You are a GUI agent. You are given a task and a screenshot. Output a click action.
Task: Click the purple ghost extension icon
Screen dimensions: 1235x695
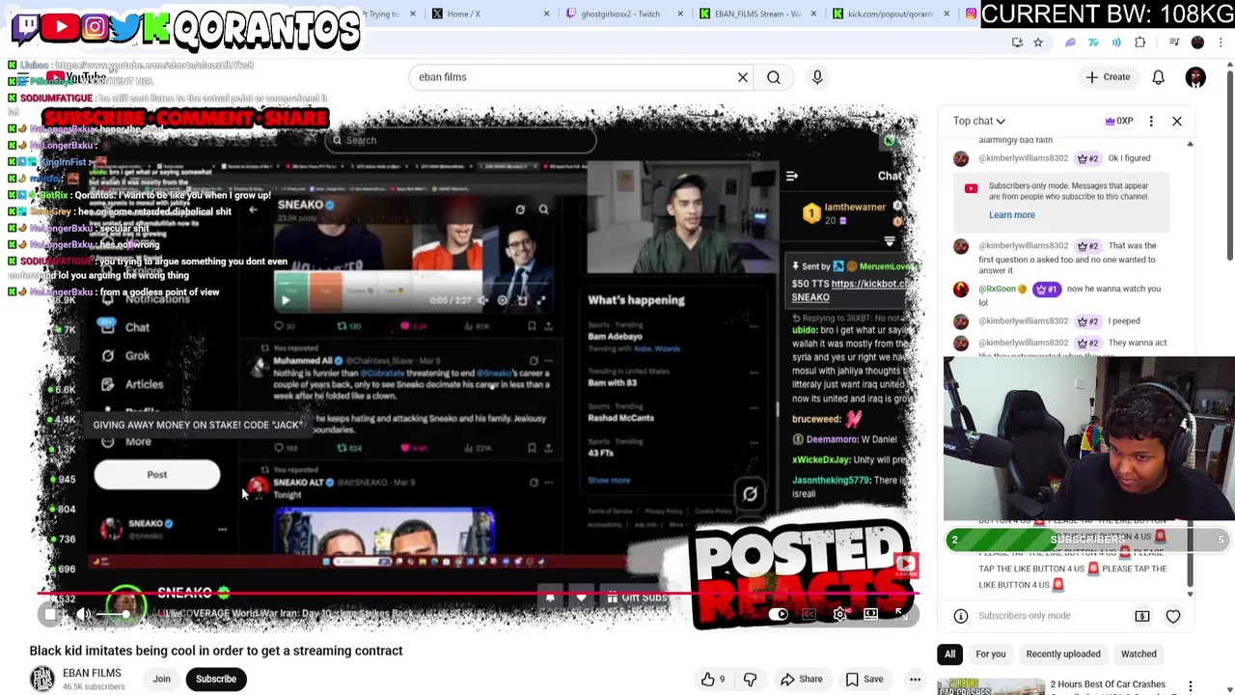[1070, 42]
